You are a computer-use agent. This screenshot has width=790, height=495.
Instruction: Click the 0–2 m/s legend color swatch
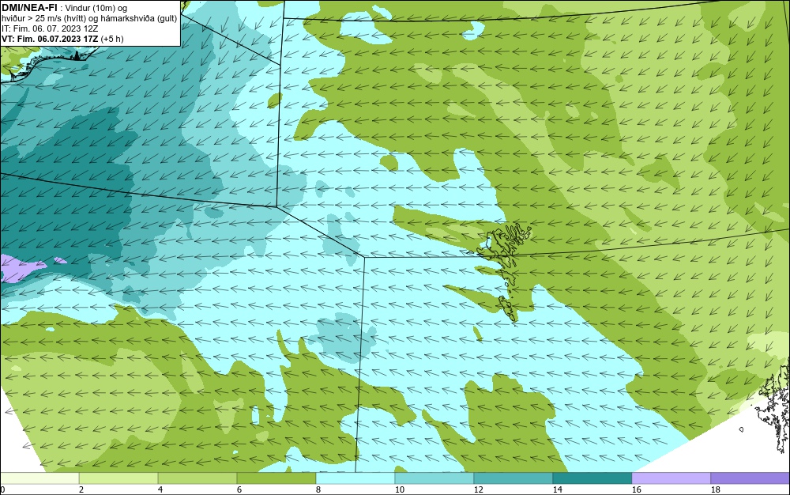(39, 478)
